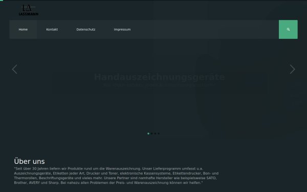Open the Impressum page

click(x=122, y=29)
